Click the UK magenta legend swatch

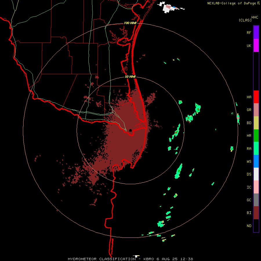point(256,46)
